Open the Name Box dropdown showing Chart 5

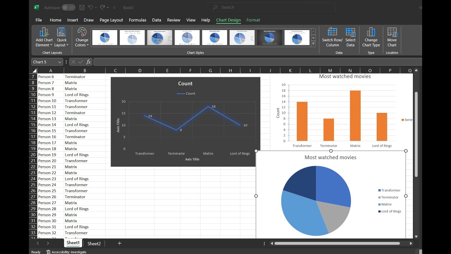(x=60, y=62)
